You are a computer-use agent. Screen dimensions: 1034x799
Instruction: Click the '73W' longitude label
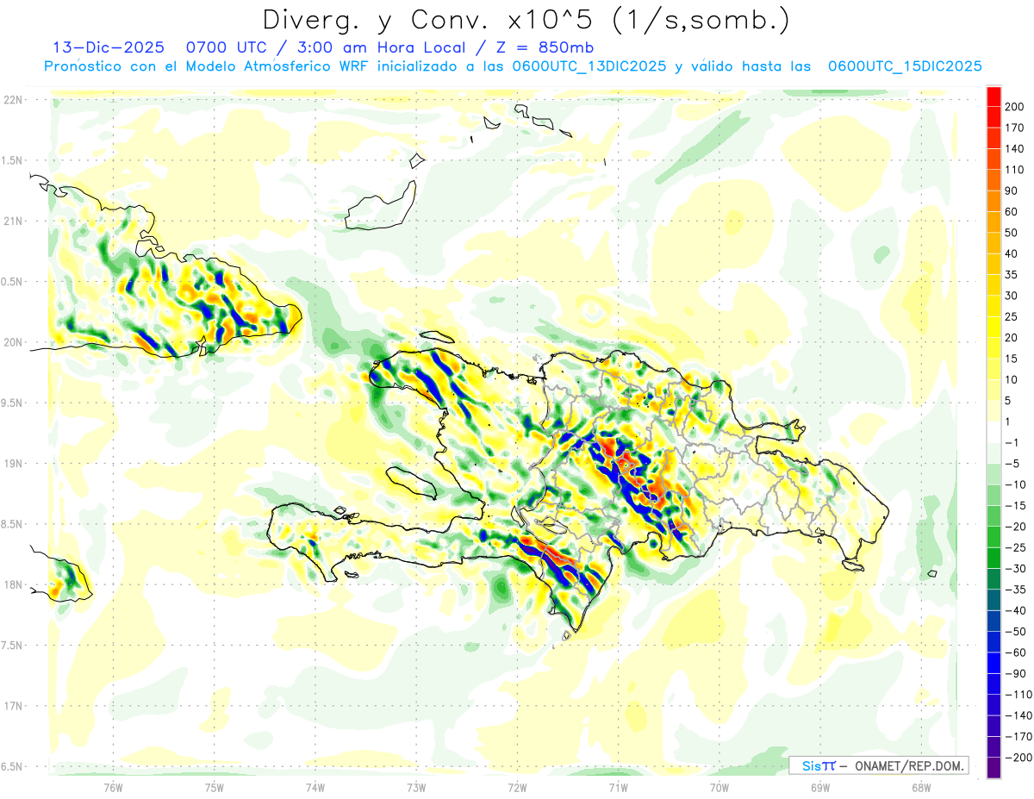[416, 786]
